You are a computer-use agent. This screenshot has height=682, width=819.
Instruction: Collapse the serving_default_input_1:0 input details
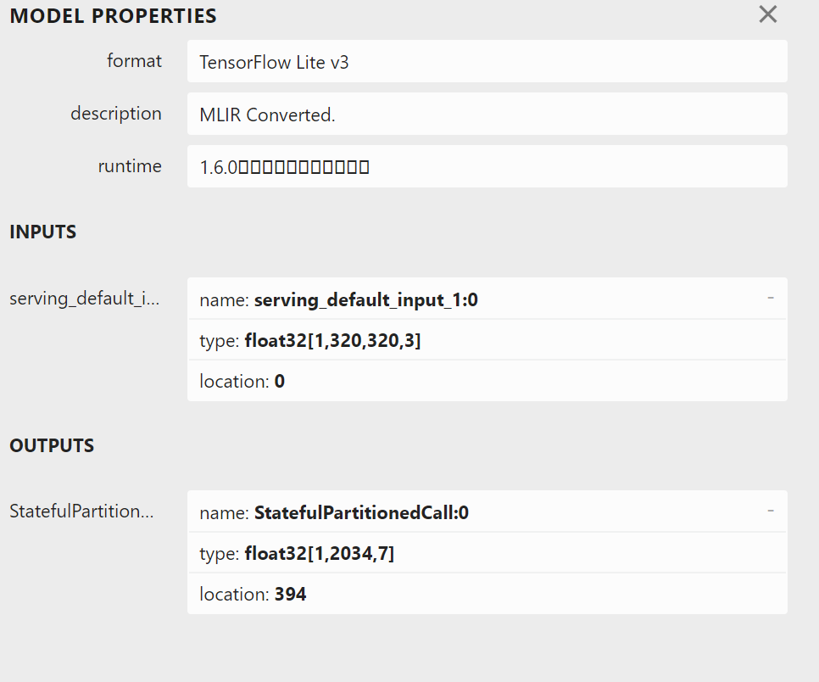click(x=770, y=298)
